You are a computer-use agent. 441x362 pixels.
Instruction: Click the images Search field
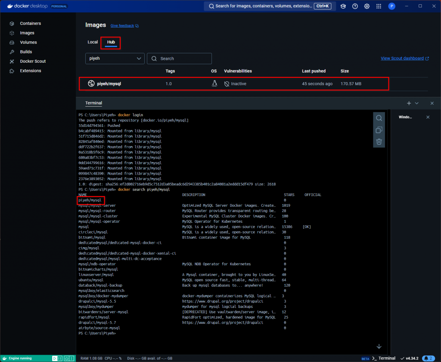[x=179, y=58]
